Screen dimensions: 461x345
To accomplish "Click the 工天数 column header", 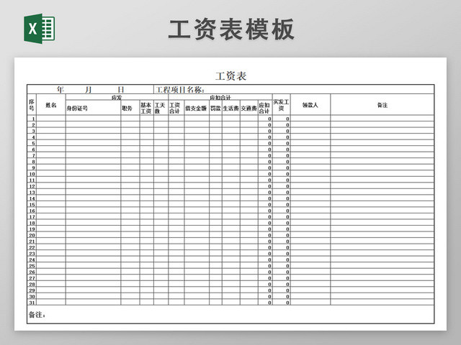I will 161,108.
